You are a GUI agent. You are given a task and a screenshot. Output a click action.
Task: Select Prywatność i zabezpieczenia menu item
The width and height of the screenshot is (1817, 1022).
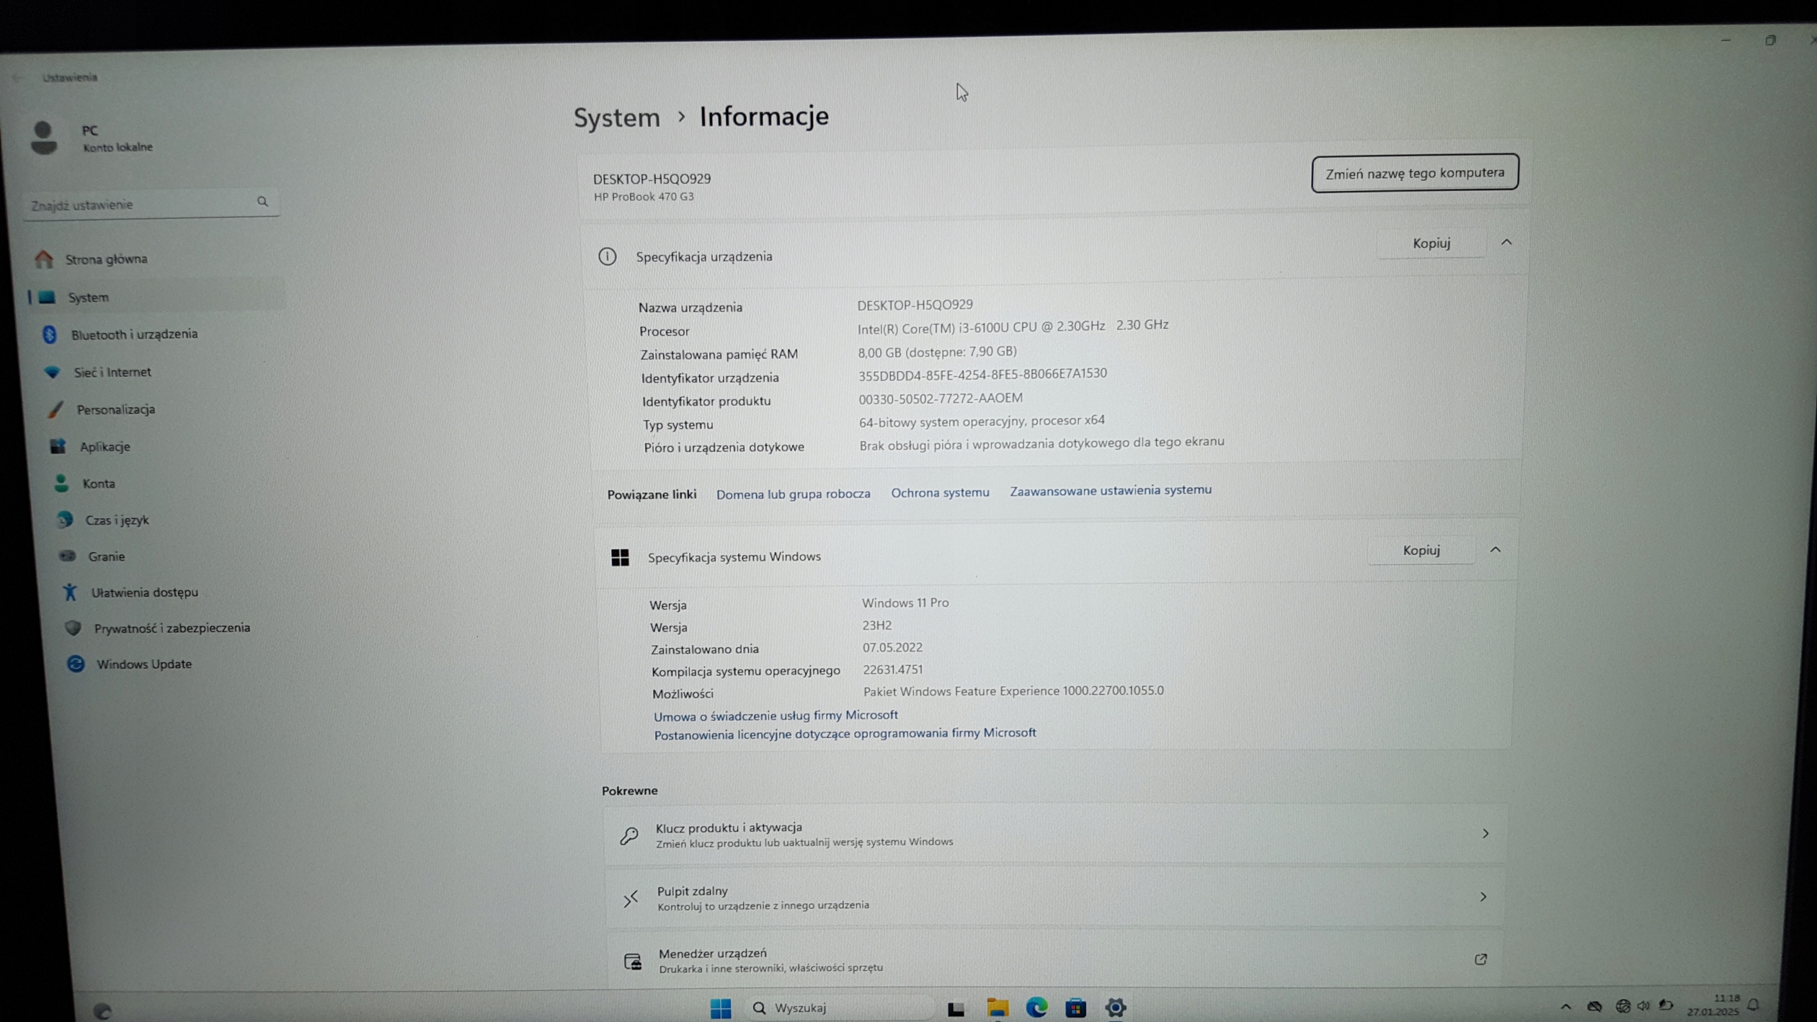pyautogui.click(x=172, y=628)
